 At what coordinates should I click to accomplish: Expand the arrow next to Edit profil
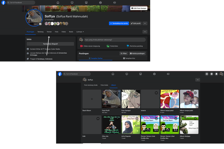pos(145,23)
